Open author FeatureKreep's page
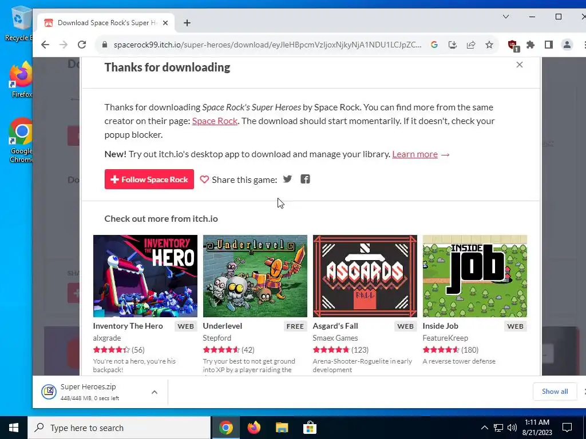Viewport: 586px width, 439px height. point(445,338)
